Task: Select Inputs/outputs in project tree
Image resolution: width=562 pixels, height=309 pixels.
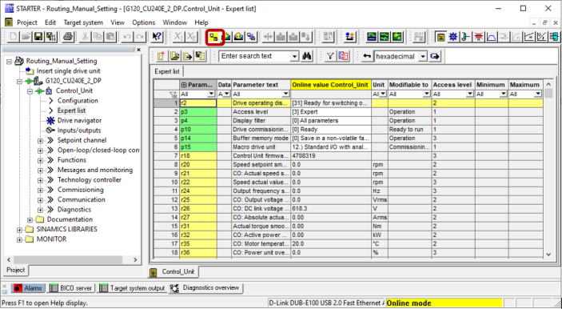Action: [x=79, y=130]
